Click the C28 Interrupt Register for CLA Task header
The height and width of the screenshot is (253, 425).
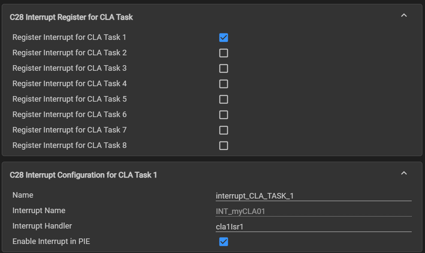tap(71, 17)
